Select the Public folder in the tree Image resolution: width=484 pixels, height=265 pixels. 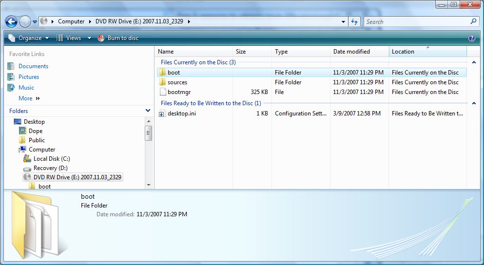point(37,140)
